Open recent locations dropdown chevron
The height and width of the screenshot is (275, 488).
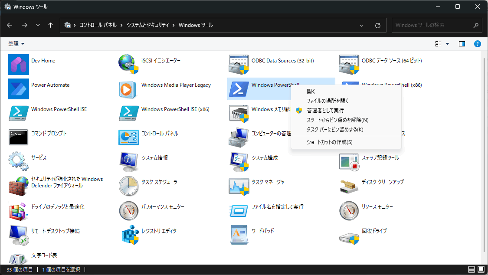[x=38, y=25]
